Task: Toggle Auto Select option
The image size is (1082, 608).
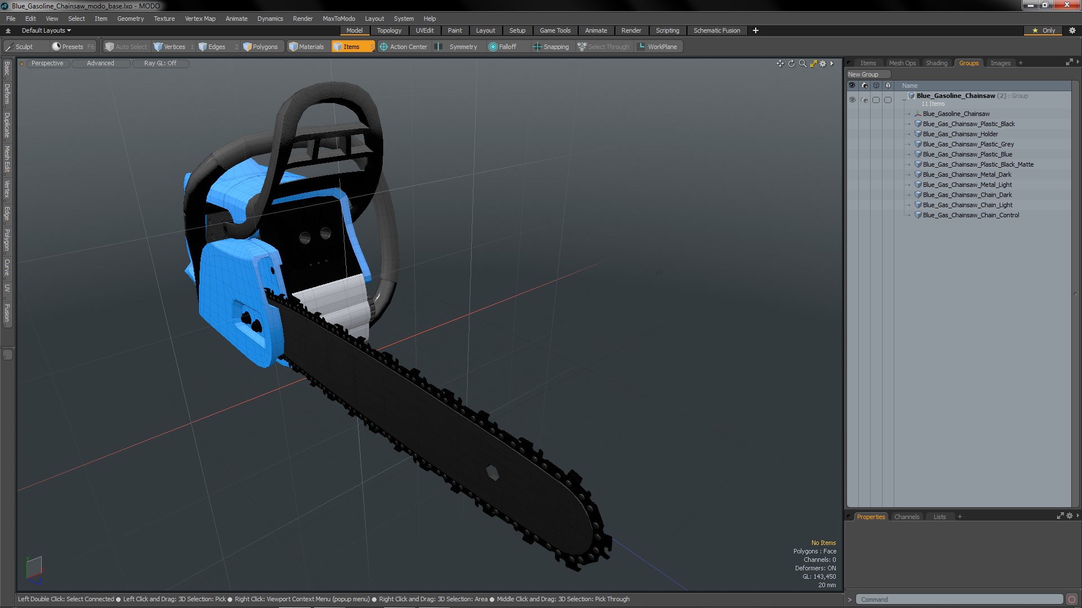Action: coord(126,47)
